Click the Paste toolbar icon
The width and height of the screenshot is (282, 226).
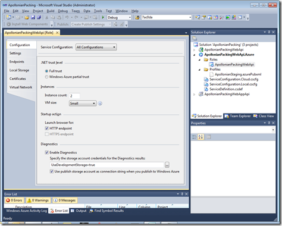(59, 17)
